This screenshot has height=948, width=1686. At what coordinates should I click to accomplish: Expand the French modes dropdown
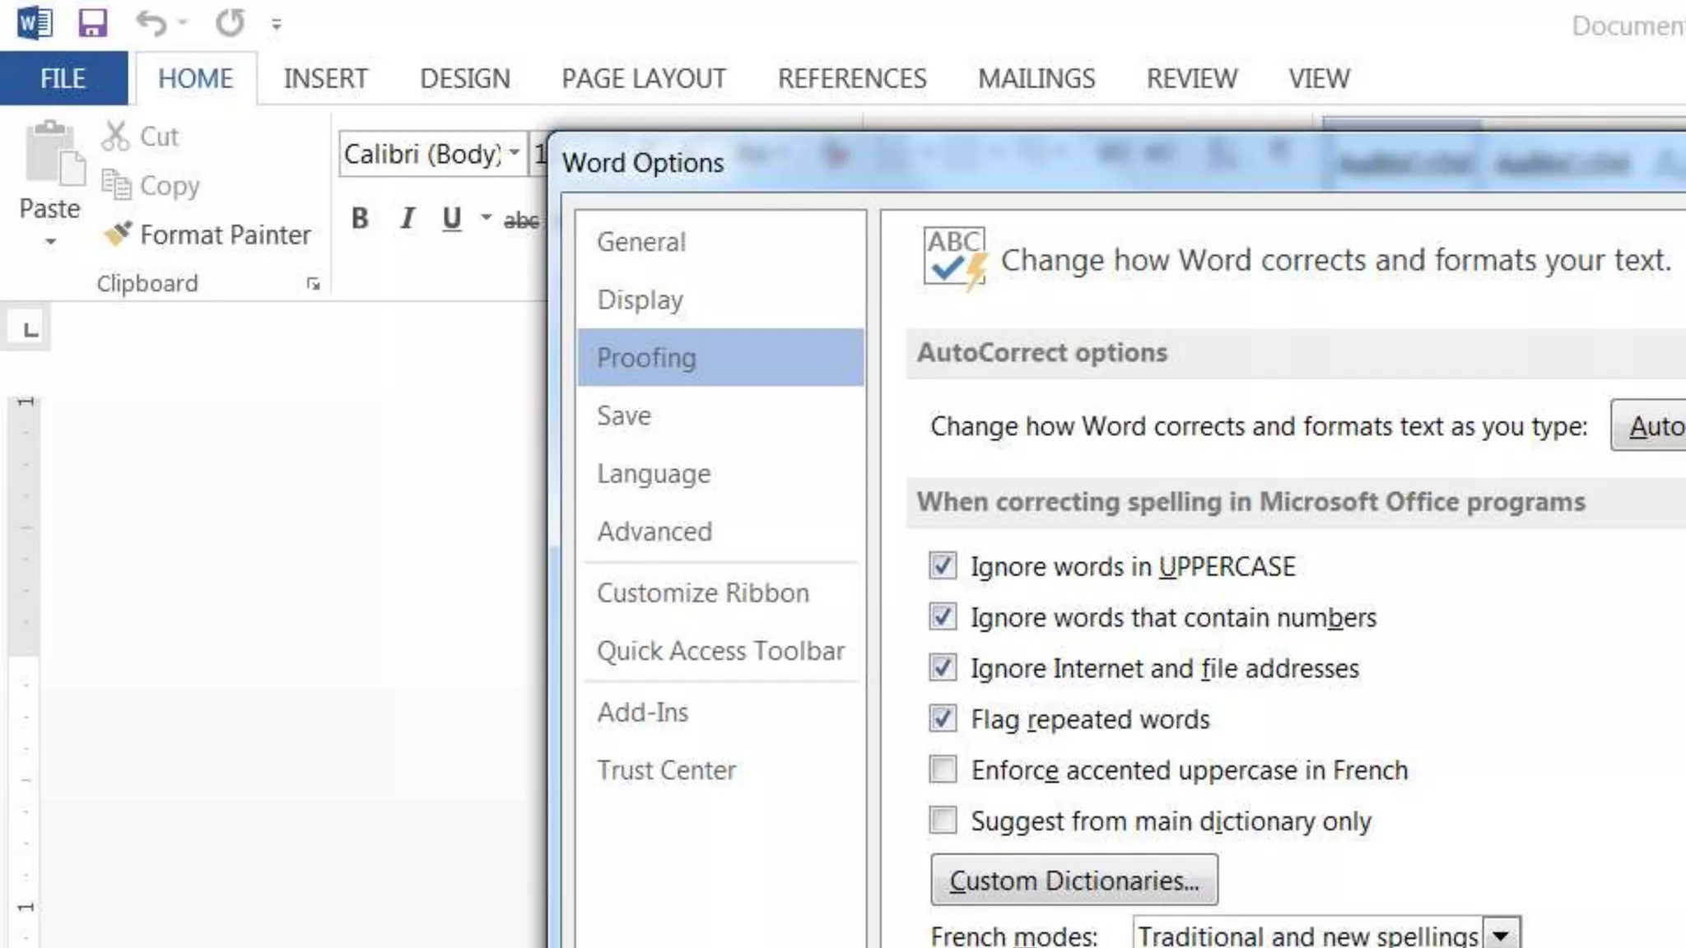tap(1502, 936)
